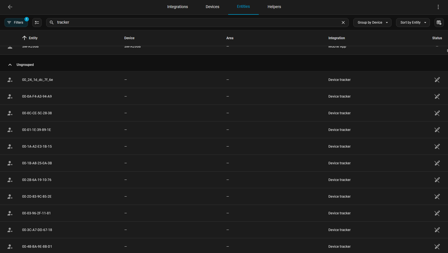This screenshot has width=448, height=253.
Task: Collapse the Ungrouped section
Action: tap(10, 65)
